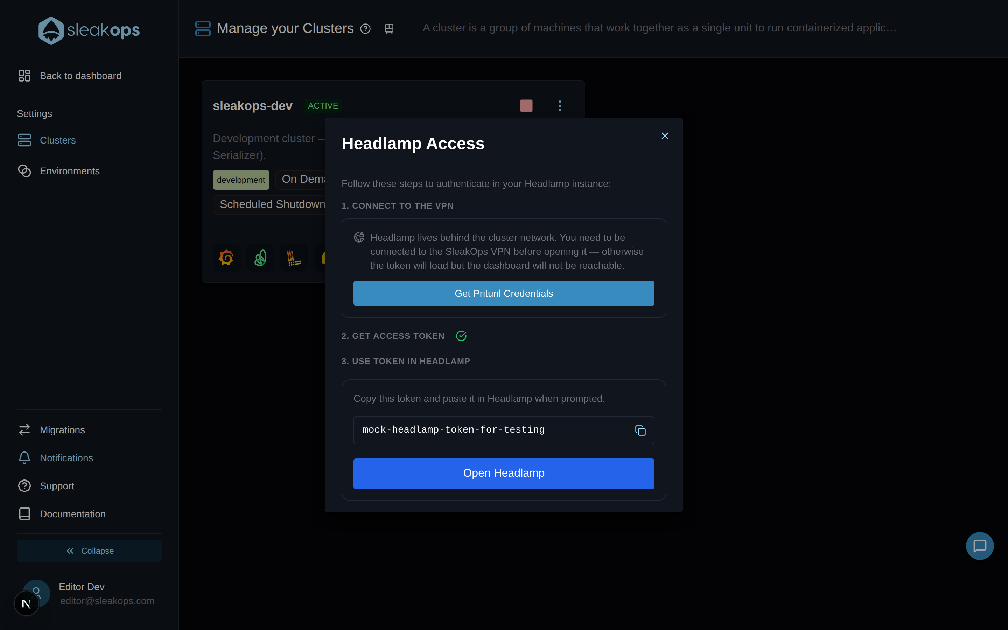Click the Documentation book icon
This screenshot has height=630, width=1008.
[24, 514]
